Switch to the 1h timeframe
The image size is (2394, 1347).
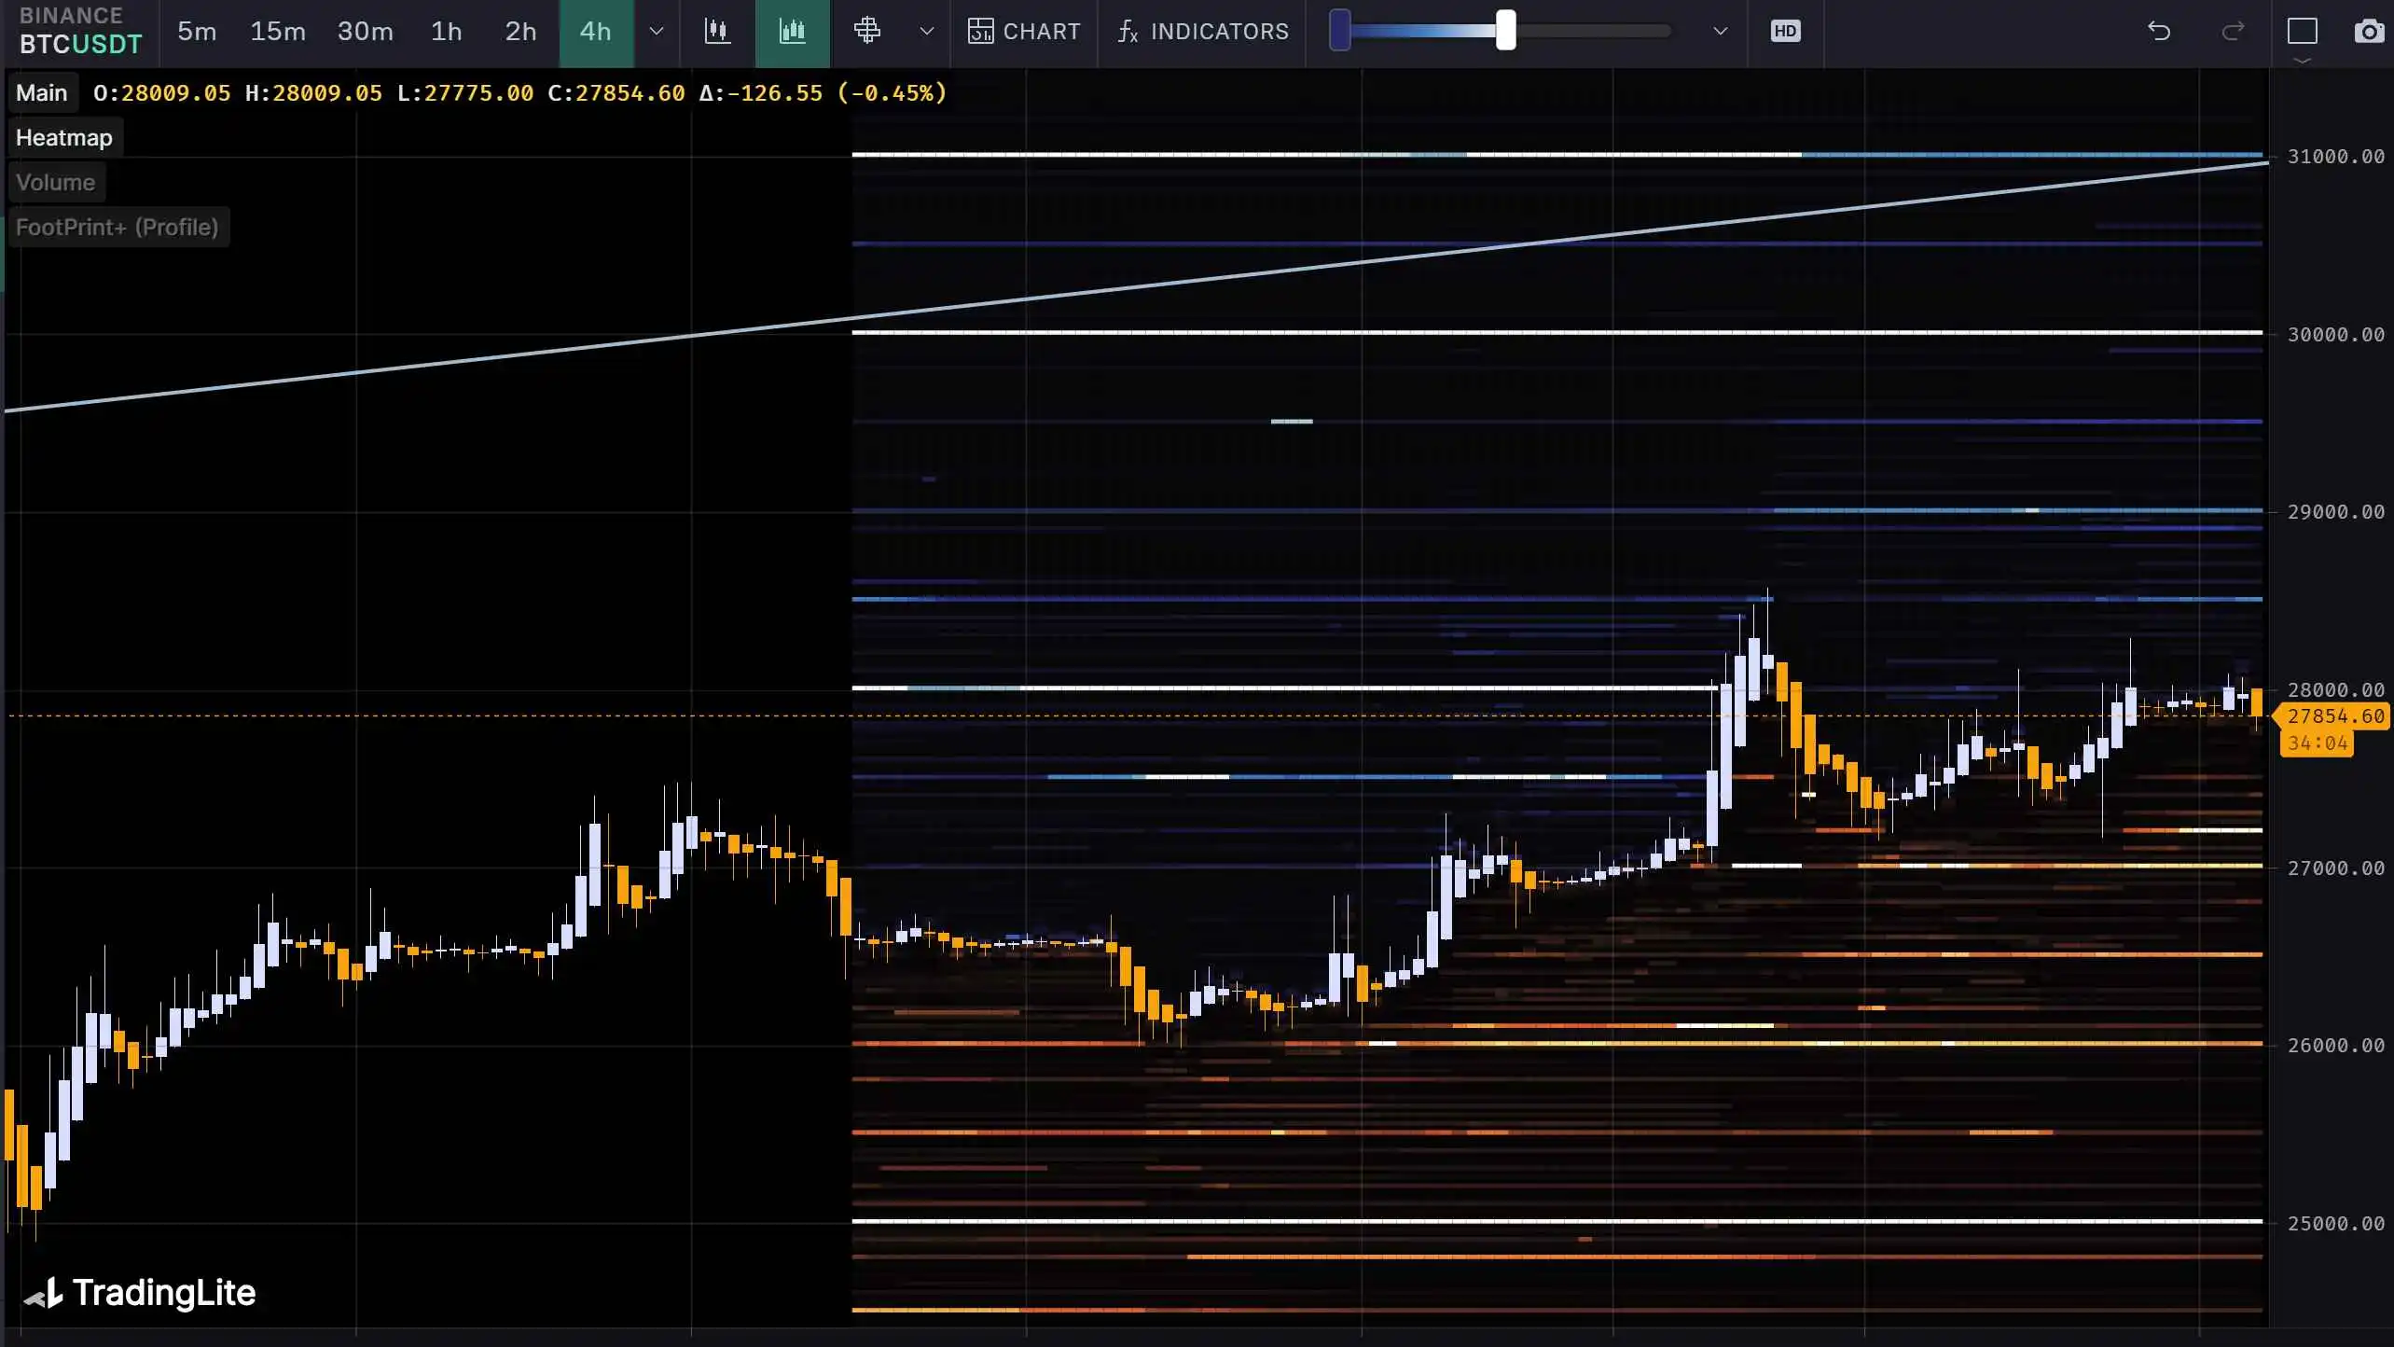coord(446,32)
